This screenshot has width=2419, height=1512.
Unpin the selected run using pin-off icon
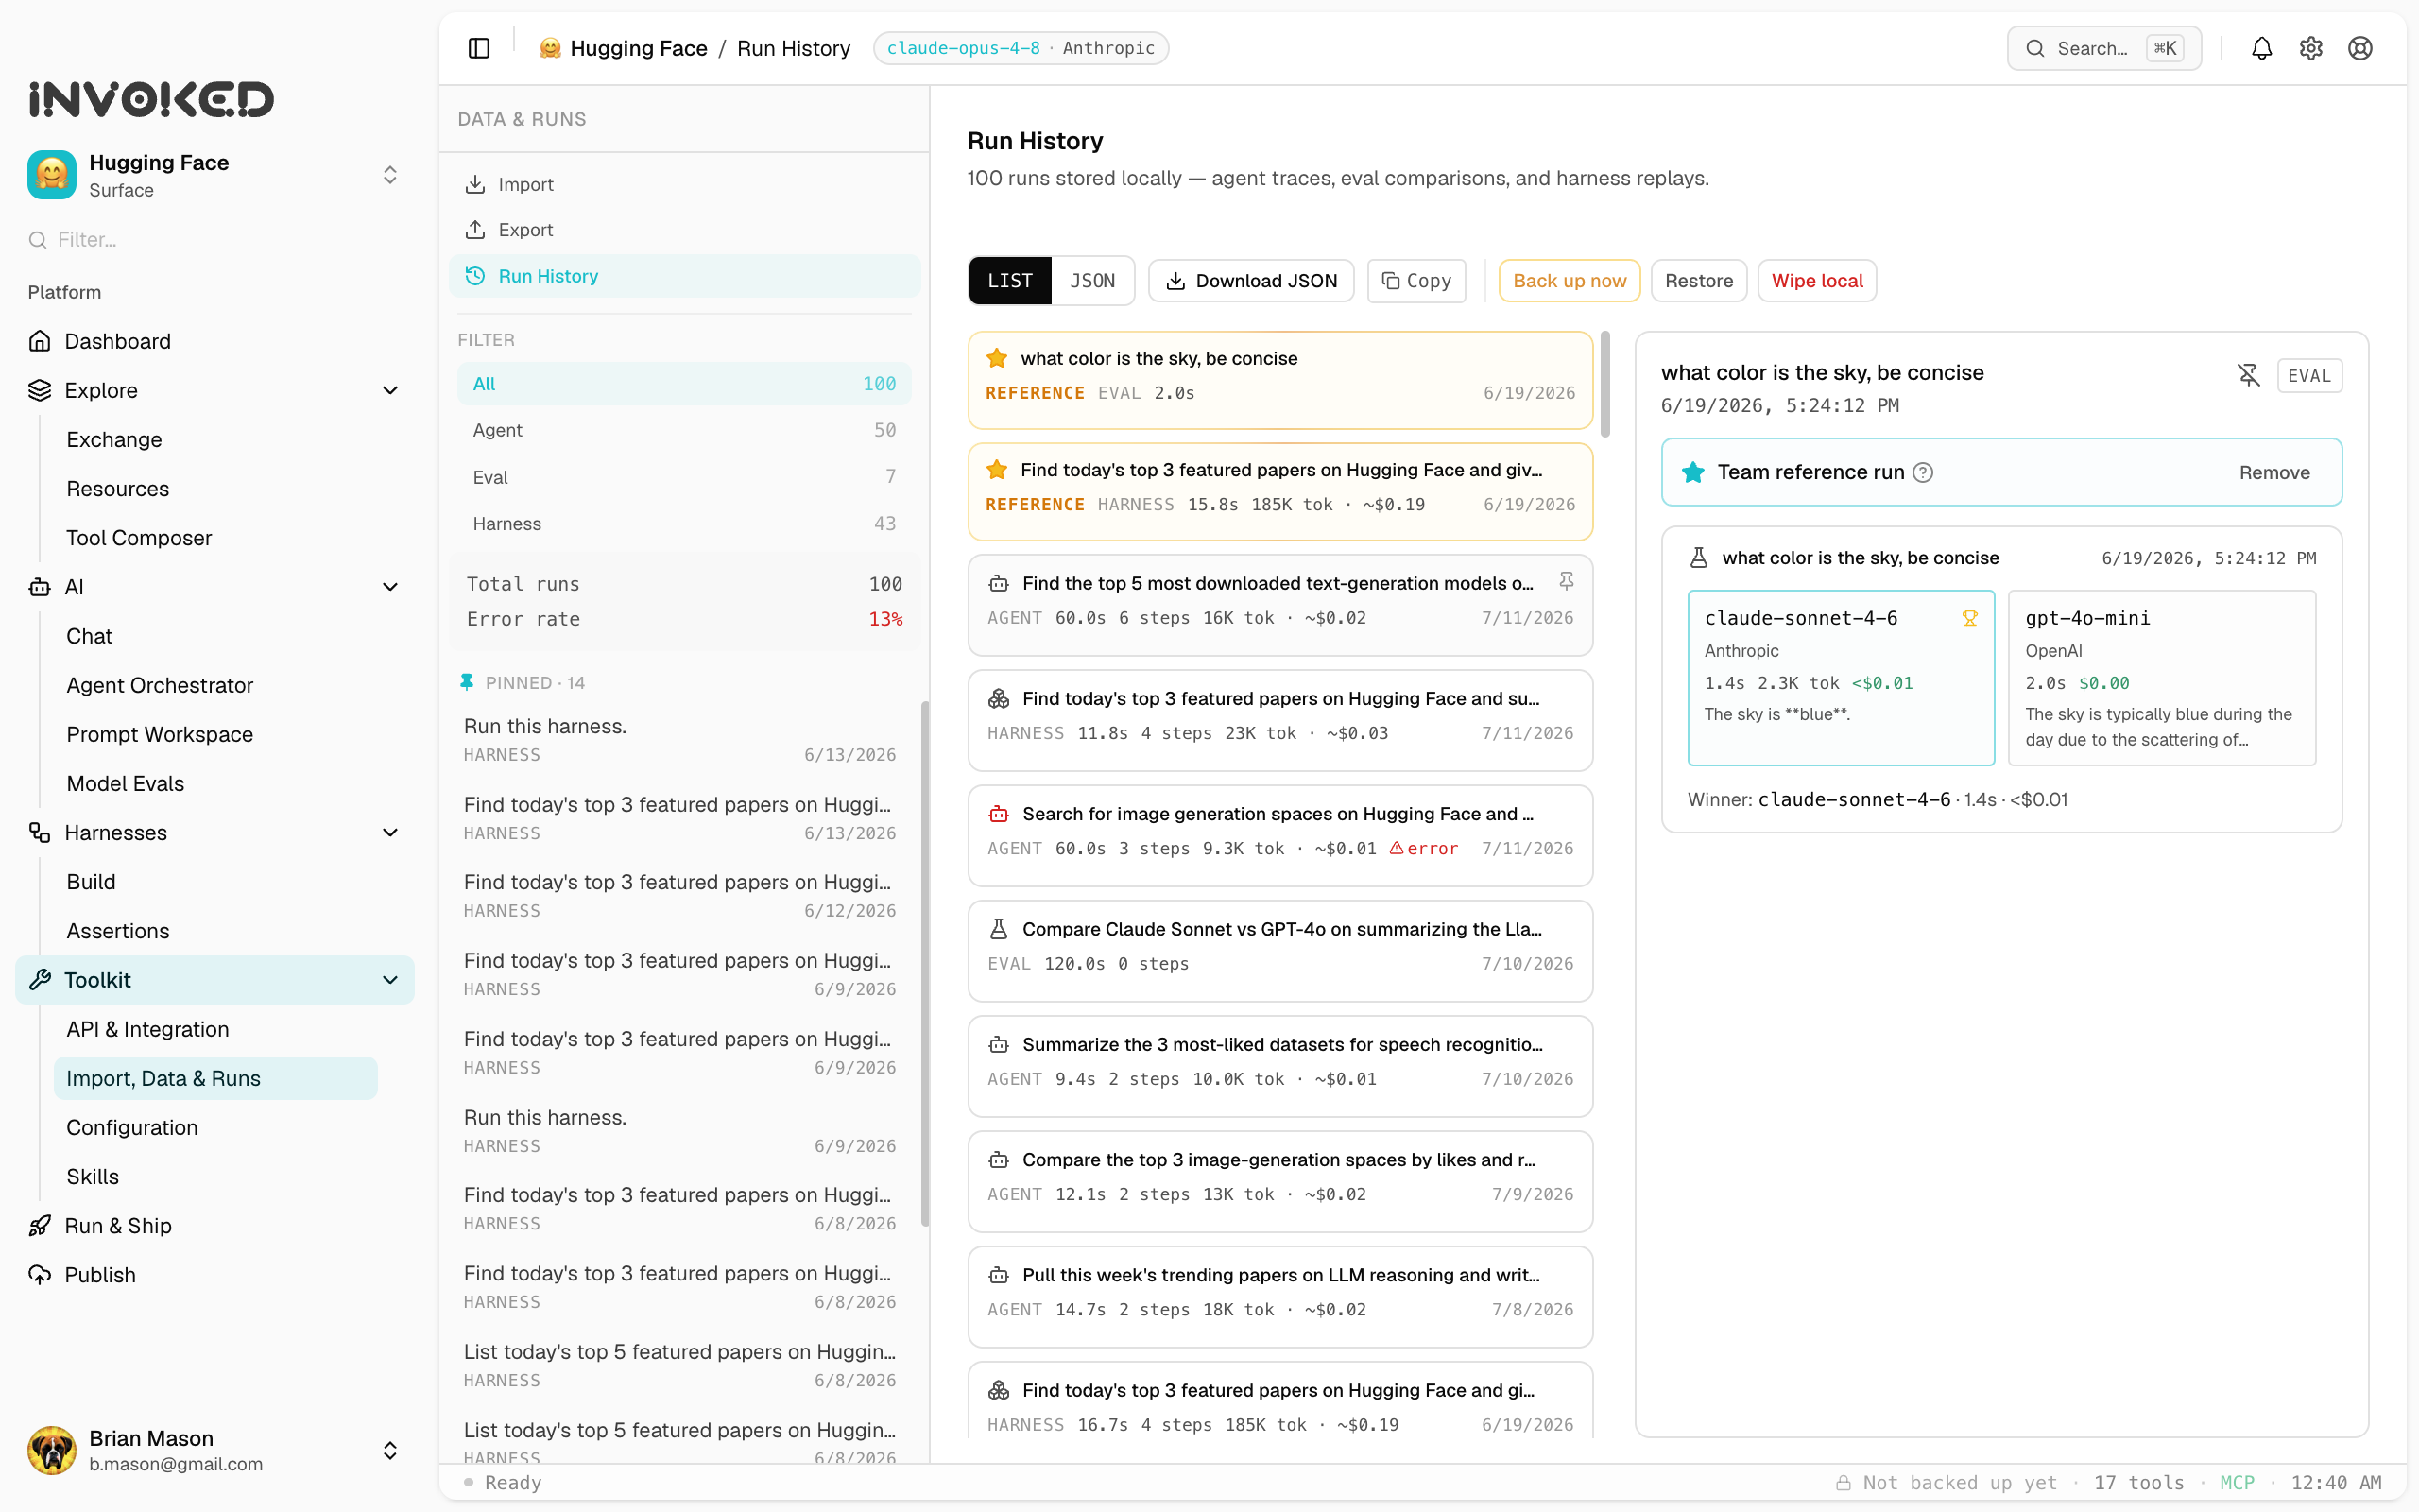click(x=2248, y=375)
